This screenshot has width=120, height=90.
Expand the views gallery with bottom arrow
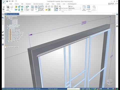tap(25, 10)
